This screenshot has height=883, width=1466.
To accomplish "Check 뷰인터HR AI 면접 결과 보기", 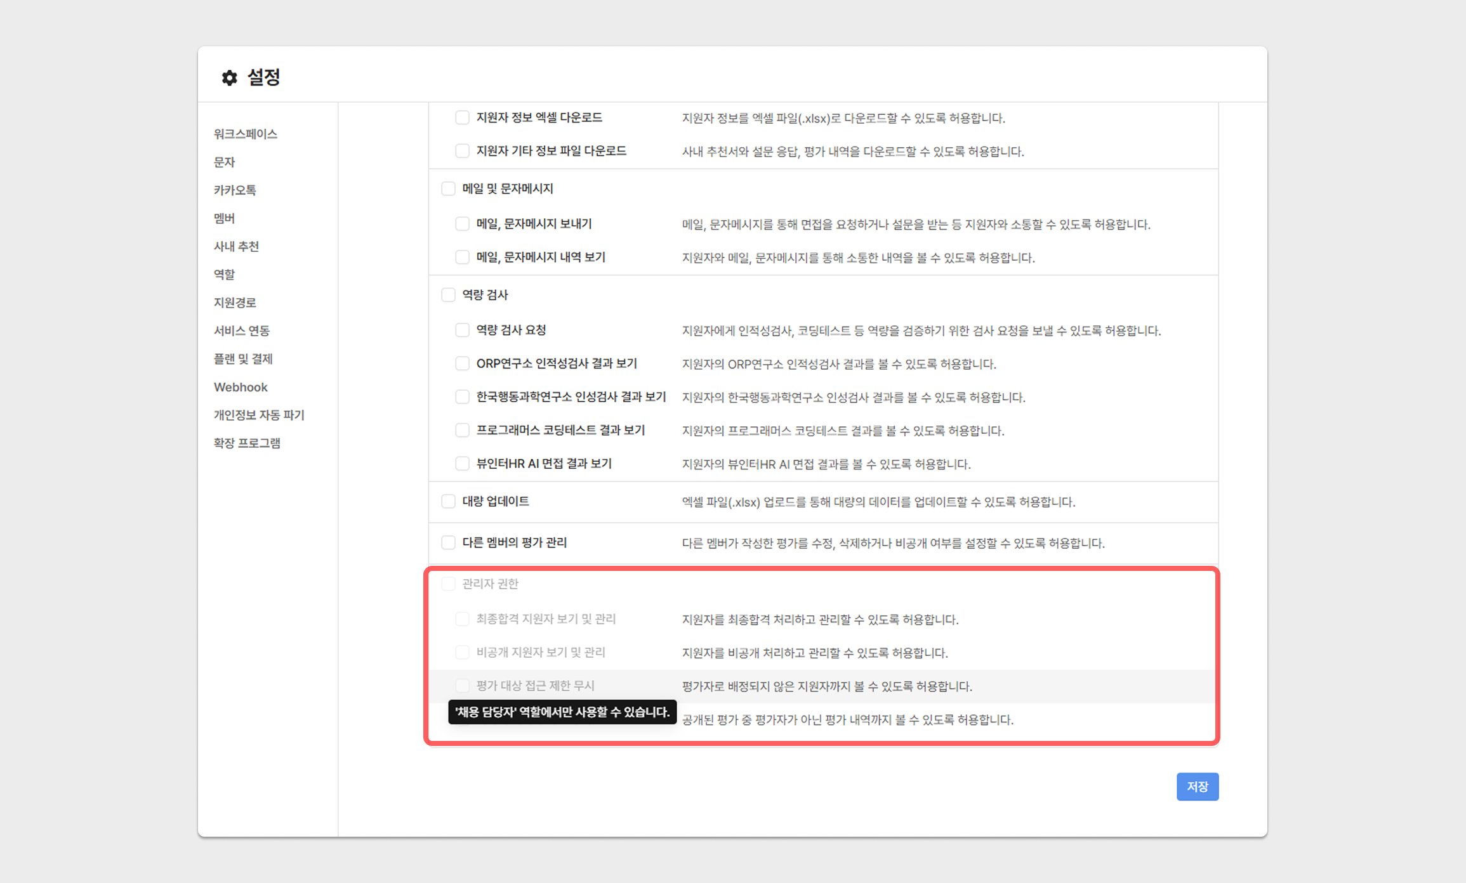I will (462, 464).
